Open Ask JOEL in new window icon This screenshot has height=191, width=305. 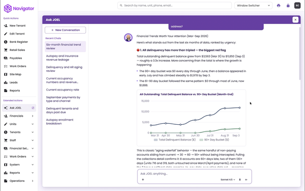coord(33,108)
